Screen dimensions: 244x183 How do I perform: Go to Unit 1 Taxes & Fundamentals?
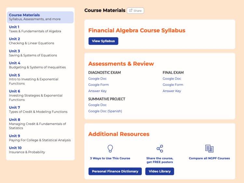tap(35, 29)
